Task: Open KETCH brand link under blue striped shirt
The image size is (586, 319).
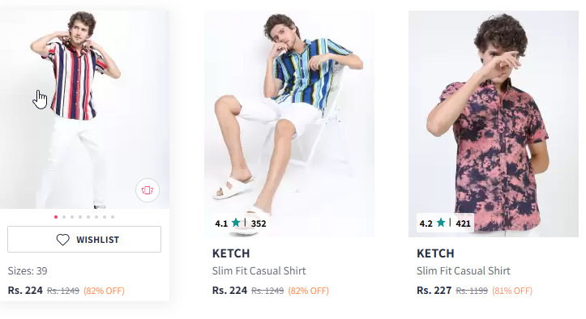Action: click(231, 253)
